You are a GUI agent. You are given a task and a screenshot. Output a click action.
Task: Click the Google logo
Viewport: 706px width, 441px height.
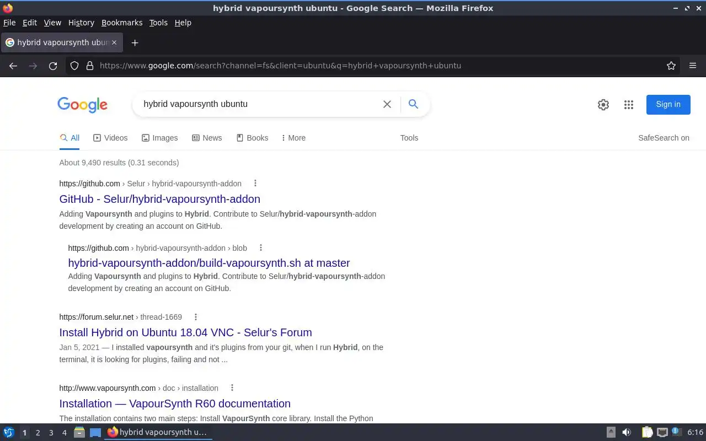tap(83, 105)
